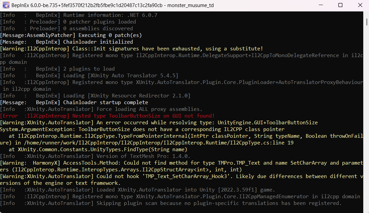
Task: Click the 'Class::Init signatures have been exhausted' warning
Action: 132,49
